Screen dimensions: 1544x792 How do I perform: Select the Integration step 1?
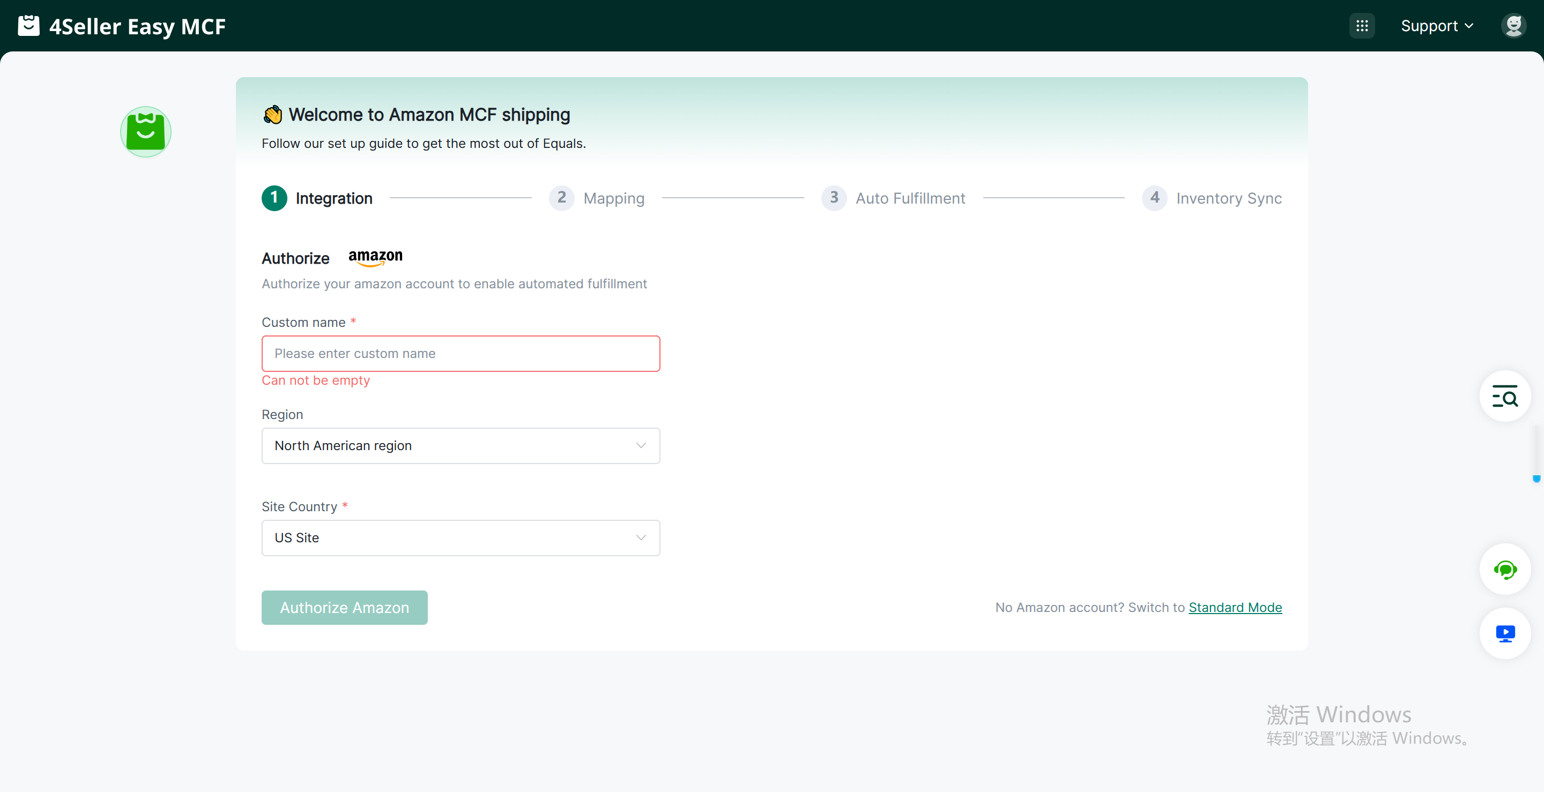tap(317, 198)
